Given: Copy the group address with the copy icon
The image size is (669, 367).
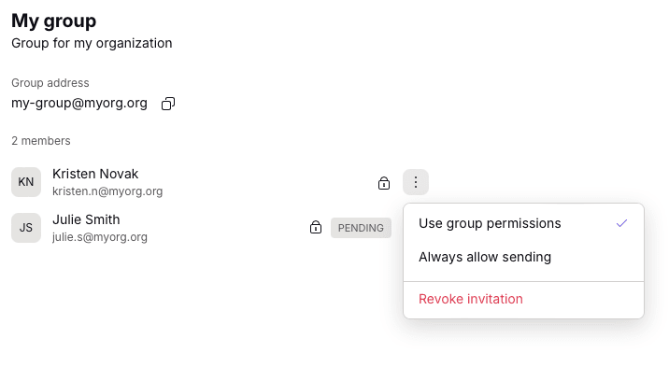Looking at the screenshot, I should [168, 104].
